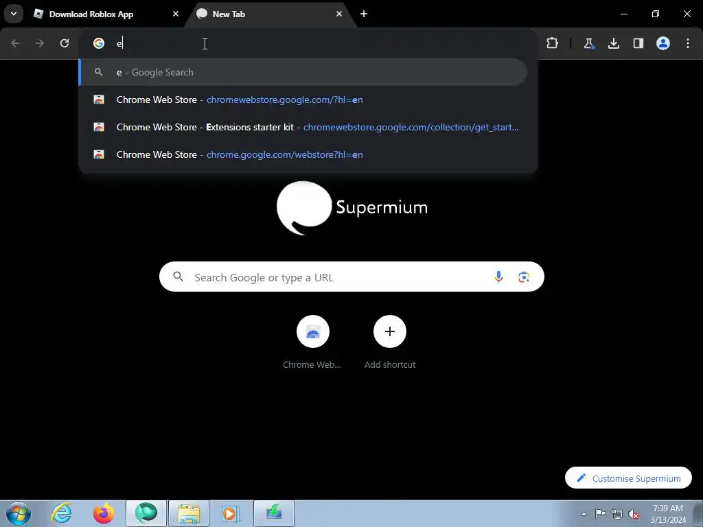Open the Extensions puzzle icon
This screenshot has height=527, width=703.
point(553,43)
